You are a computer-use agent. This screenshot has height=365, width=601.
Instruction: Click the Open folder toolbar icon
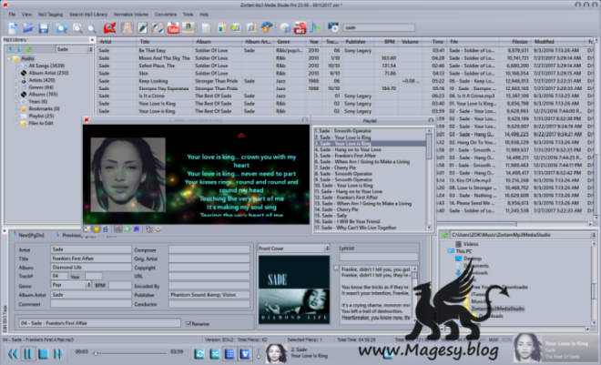(x=28, y=27)
